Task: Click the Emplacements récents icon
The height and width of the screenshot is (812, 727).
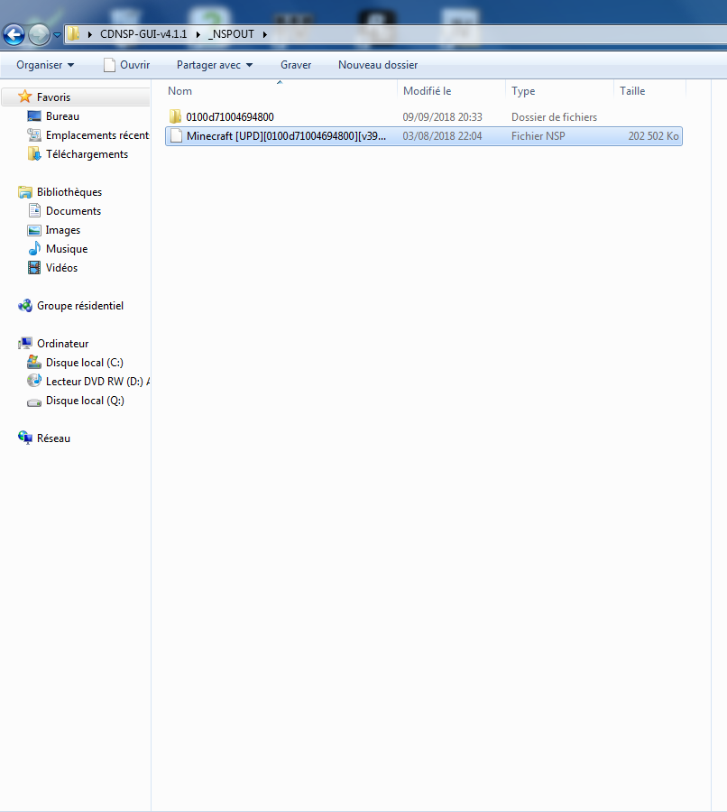Action: (x=34, y=134)
